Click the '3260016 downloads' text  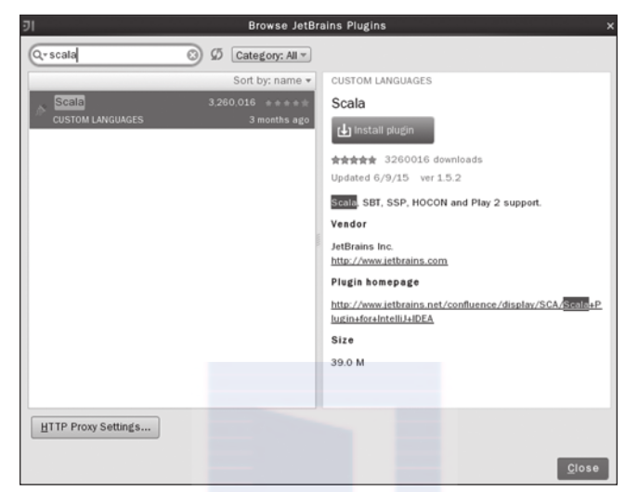[434, 160]
